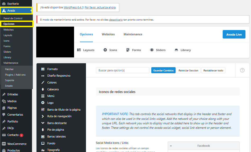
Task: Click the help question mark icon
Action: (242, 70)
